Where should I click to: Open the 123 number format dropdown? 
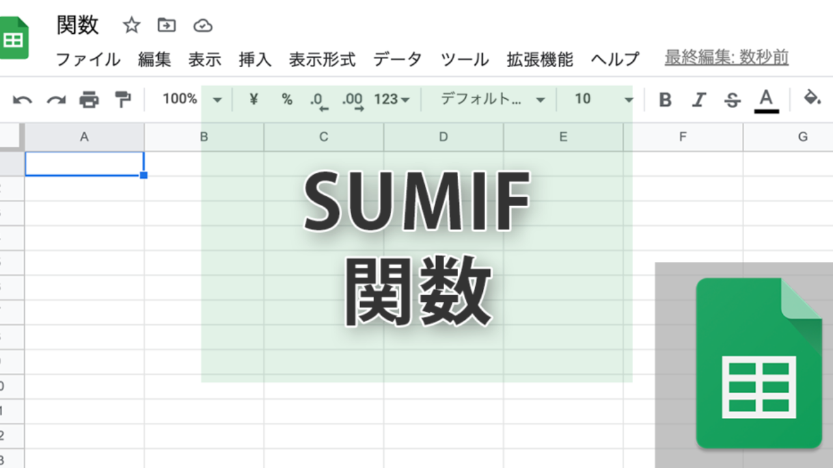392,99
